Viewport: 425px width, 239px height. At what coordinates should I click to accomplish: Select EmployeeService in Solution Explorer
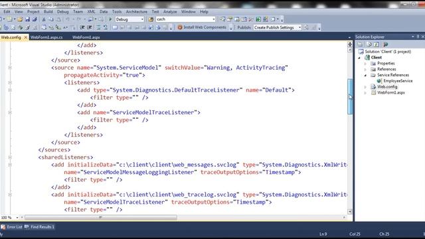click(398, 81)
